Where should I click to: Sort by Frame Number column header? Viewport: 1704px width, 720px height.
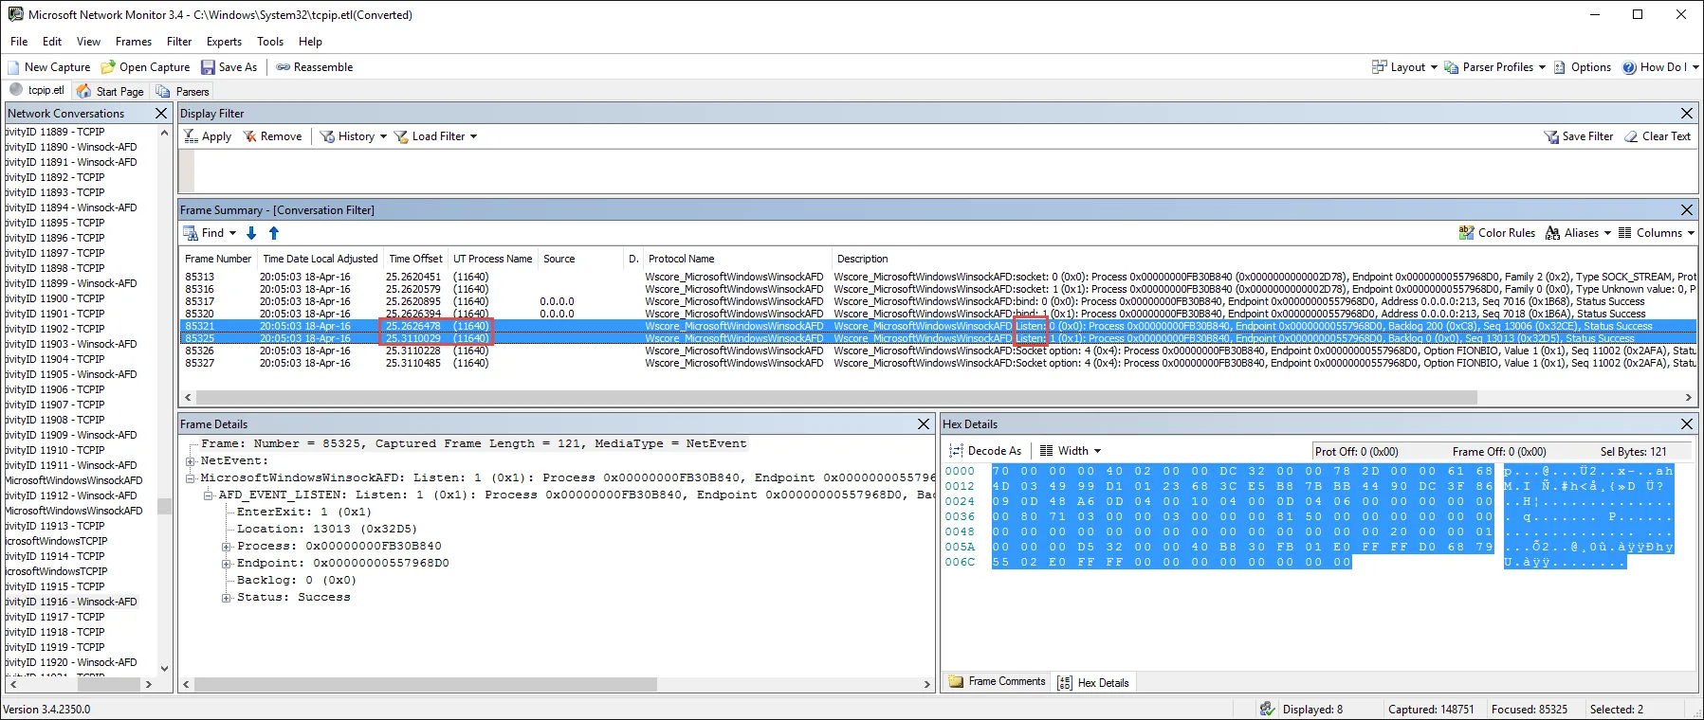point(218,259)
